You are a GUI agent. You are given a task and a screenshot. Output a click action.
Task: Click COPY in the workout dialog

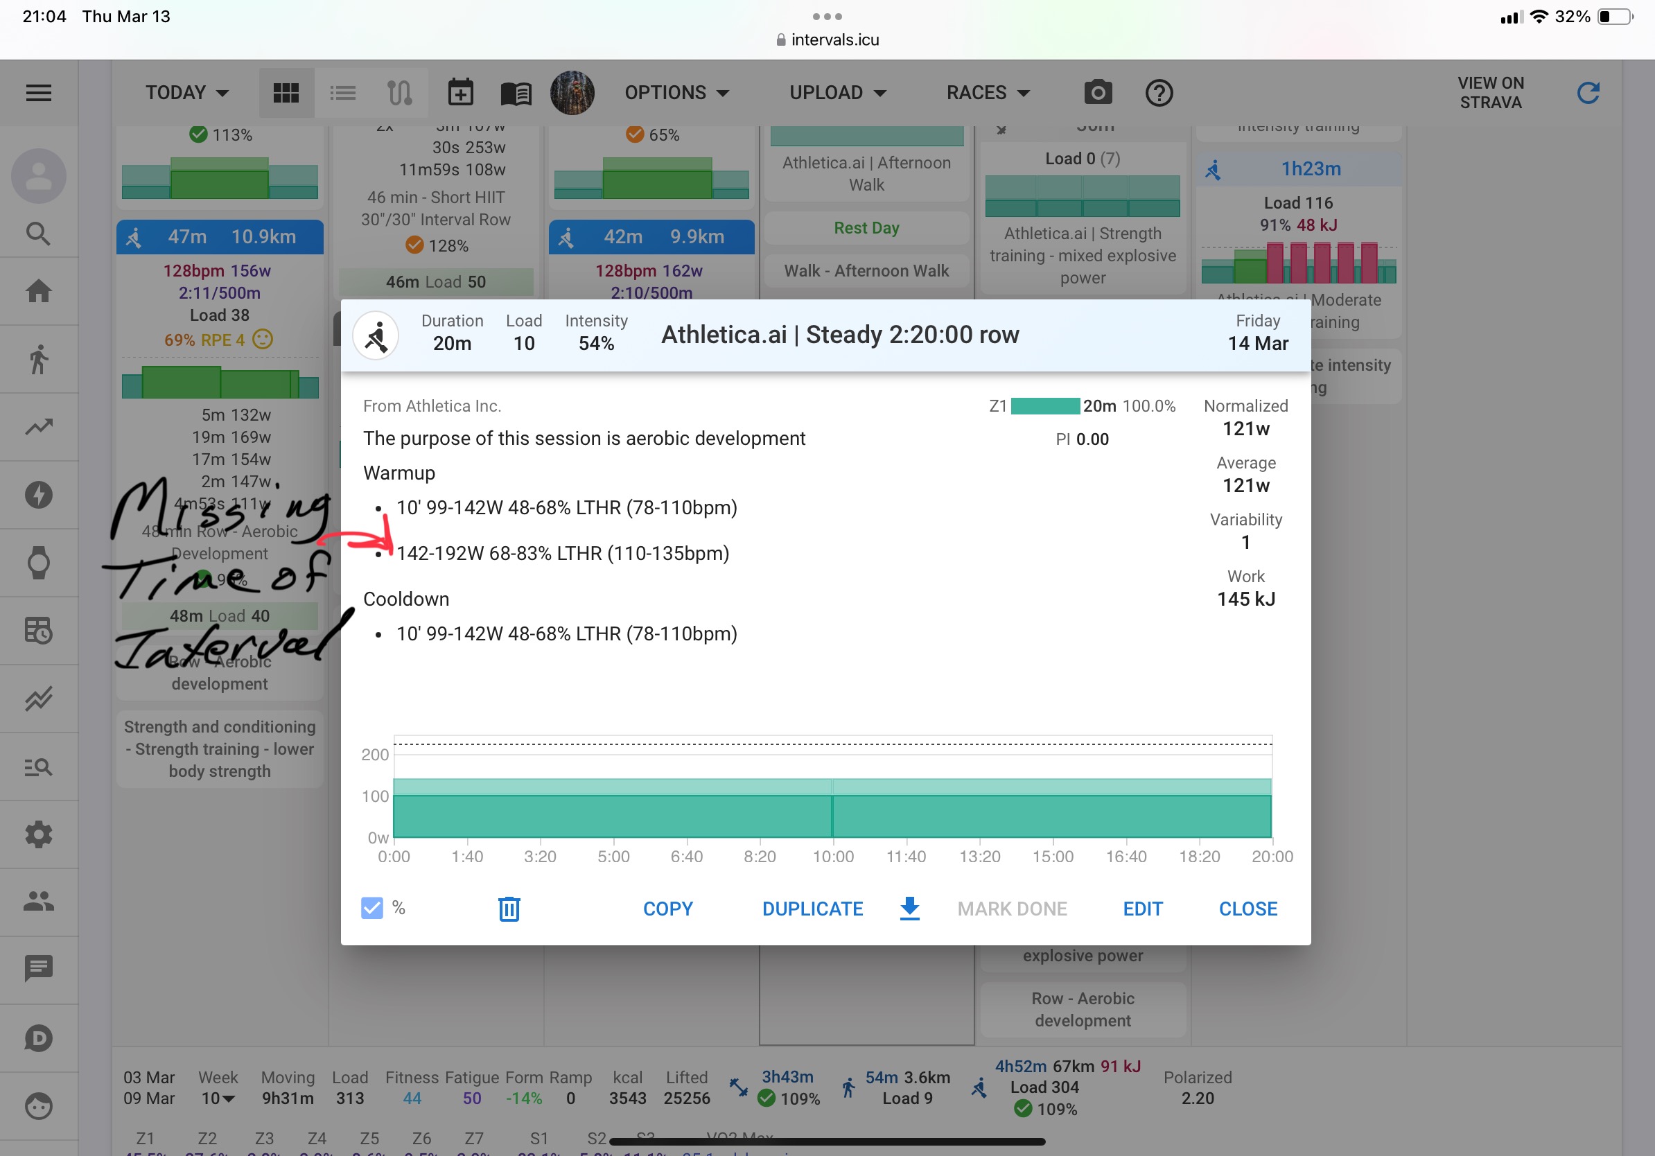[x=667, y=909]
